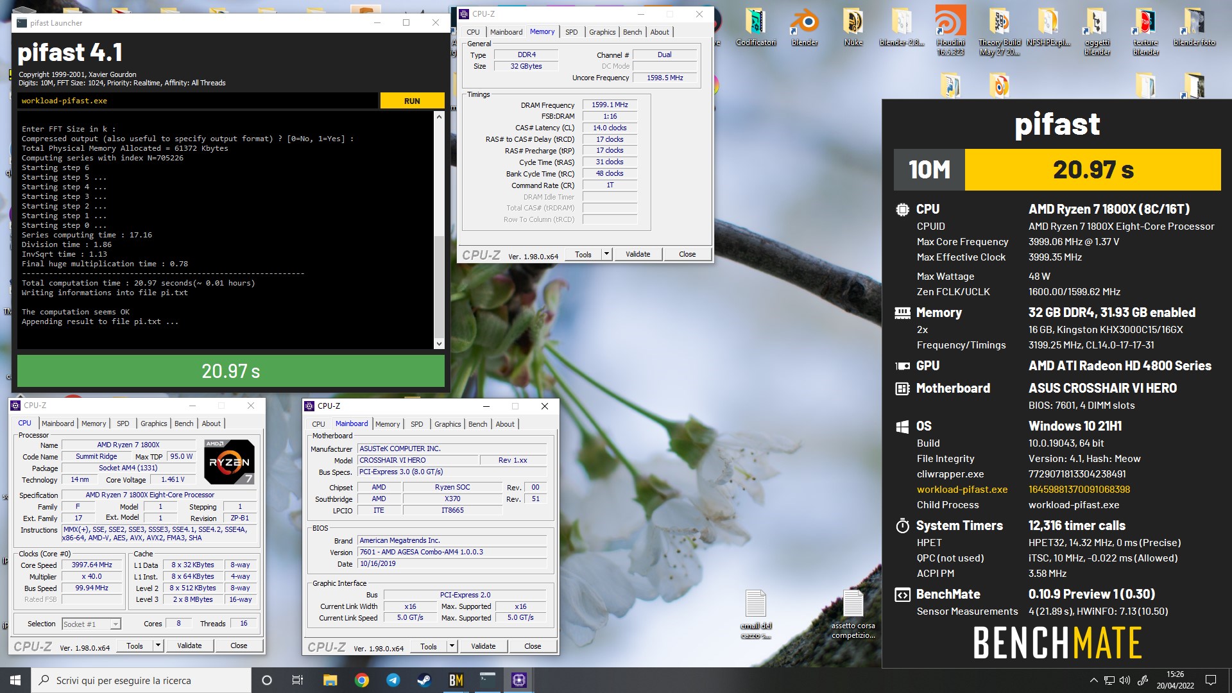Click scroll-down arrow in pifast console
Screen dimensions: 1232x693
point(439,344)
